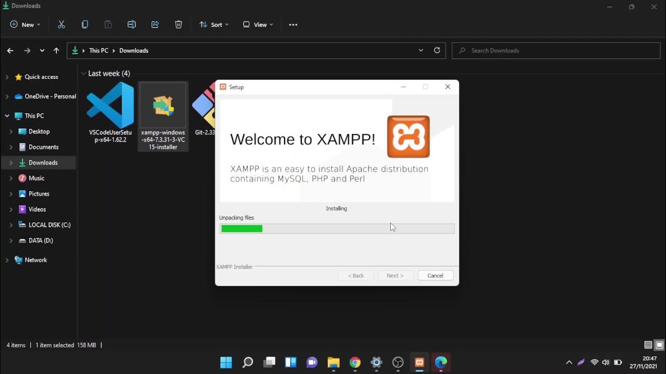Show hidden system tray icons
This screenshot has width=666, height=374.
(x=569, y=362)
